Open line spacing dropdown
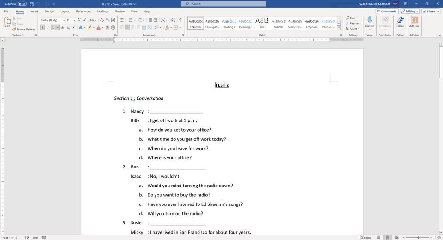 pyautogui.click(x=158, y=27)
